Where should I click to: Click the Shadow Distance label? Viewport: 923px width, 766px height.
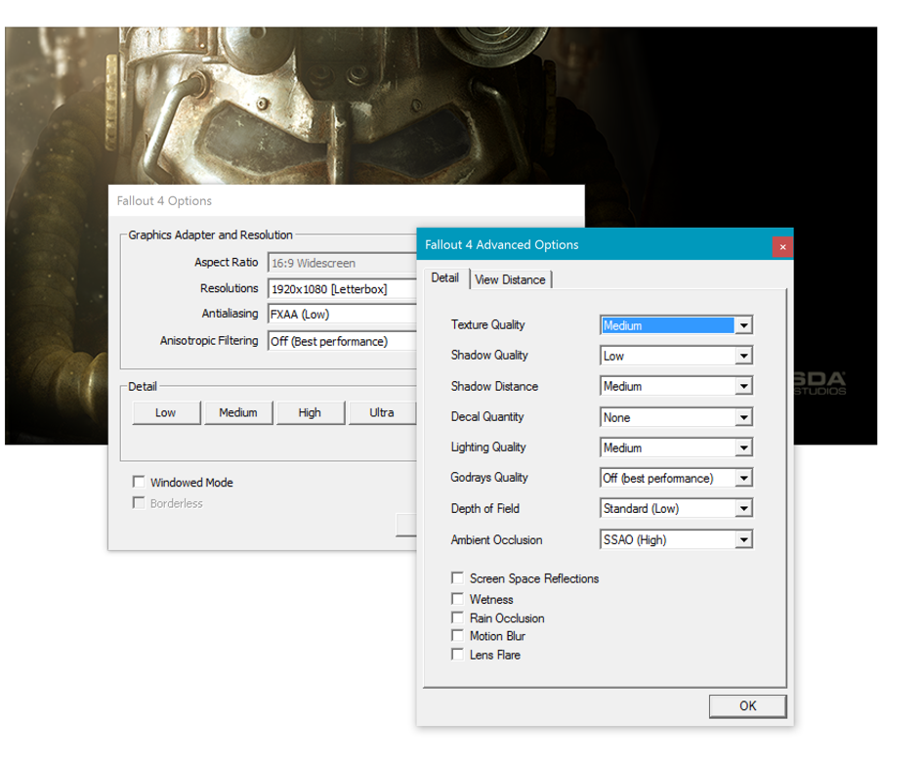[x=494, y=386]
